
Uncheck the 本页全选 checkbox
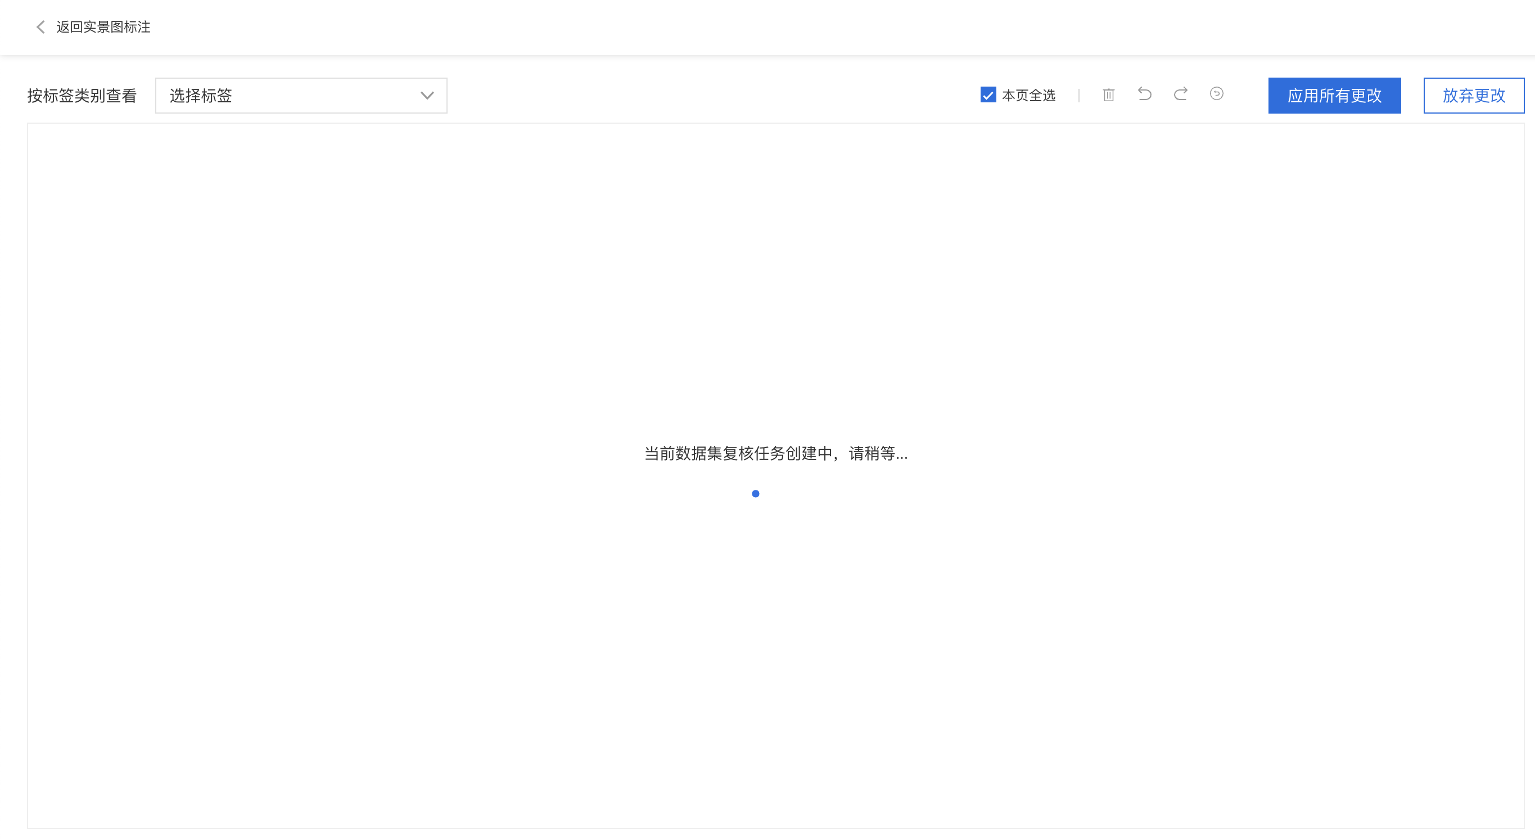point(988,94)
